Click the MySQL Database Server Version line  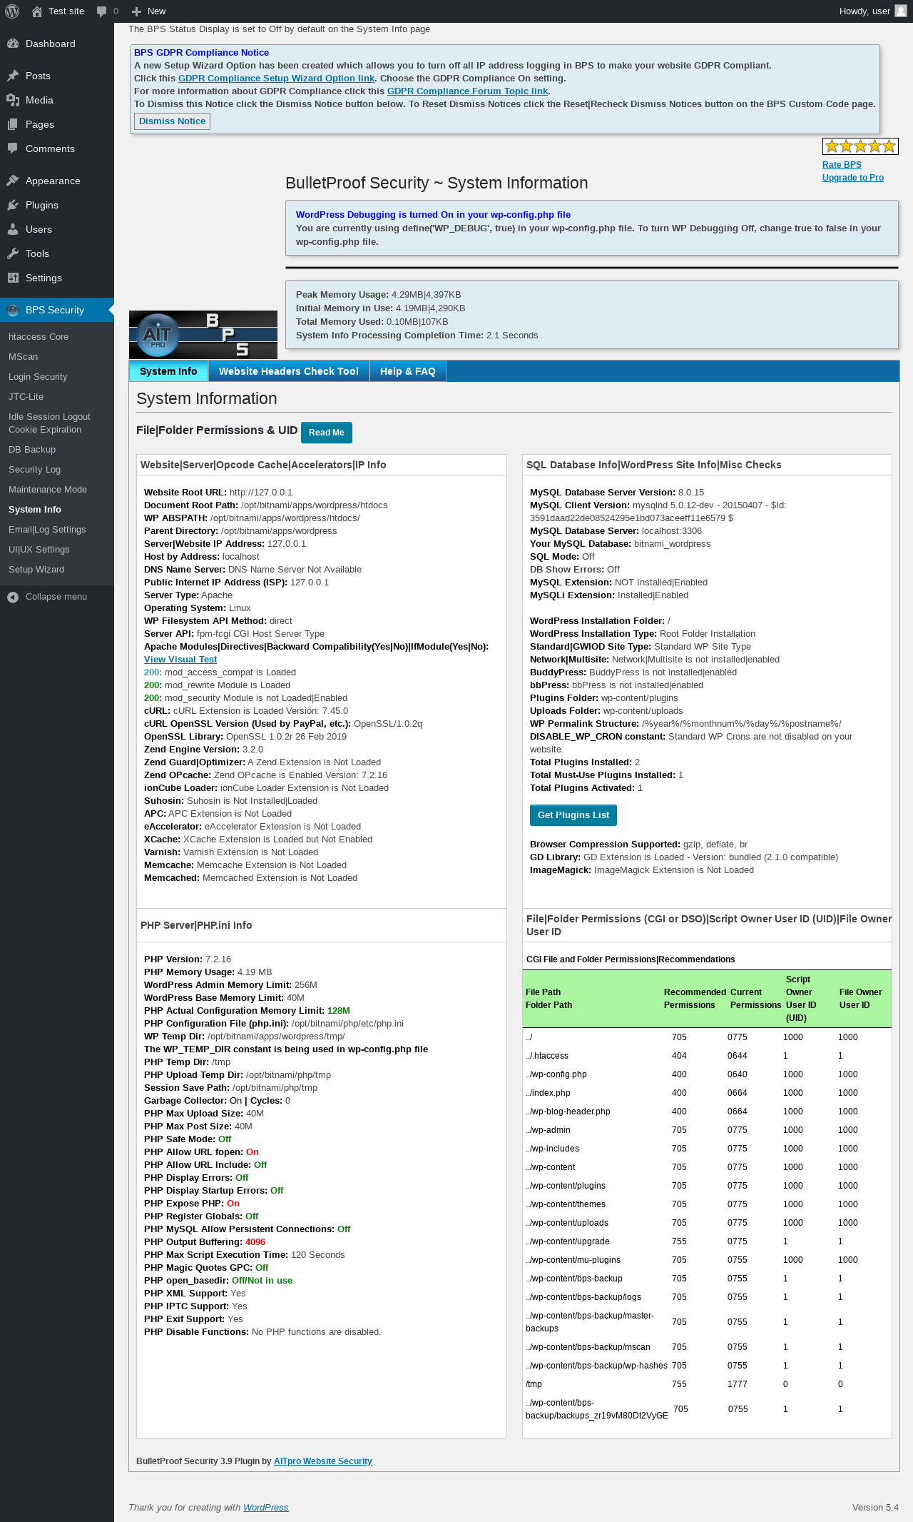click(617, 493)
